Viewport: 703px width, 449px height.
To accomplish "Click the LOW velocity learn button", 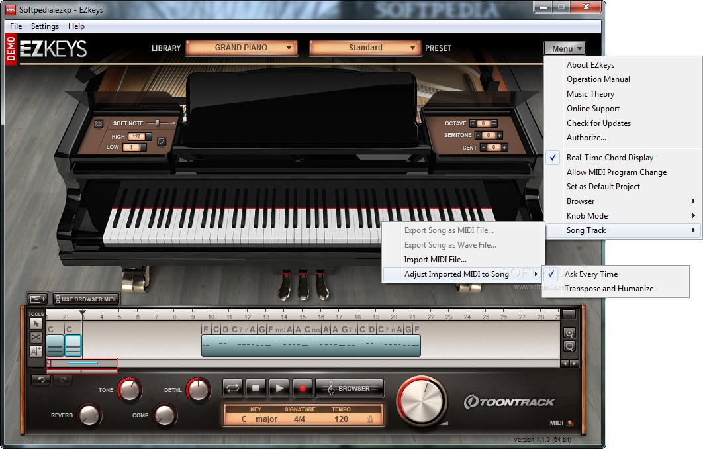I will (143, 147).
